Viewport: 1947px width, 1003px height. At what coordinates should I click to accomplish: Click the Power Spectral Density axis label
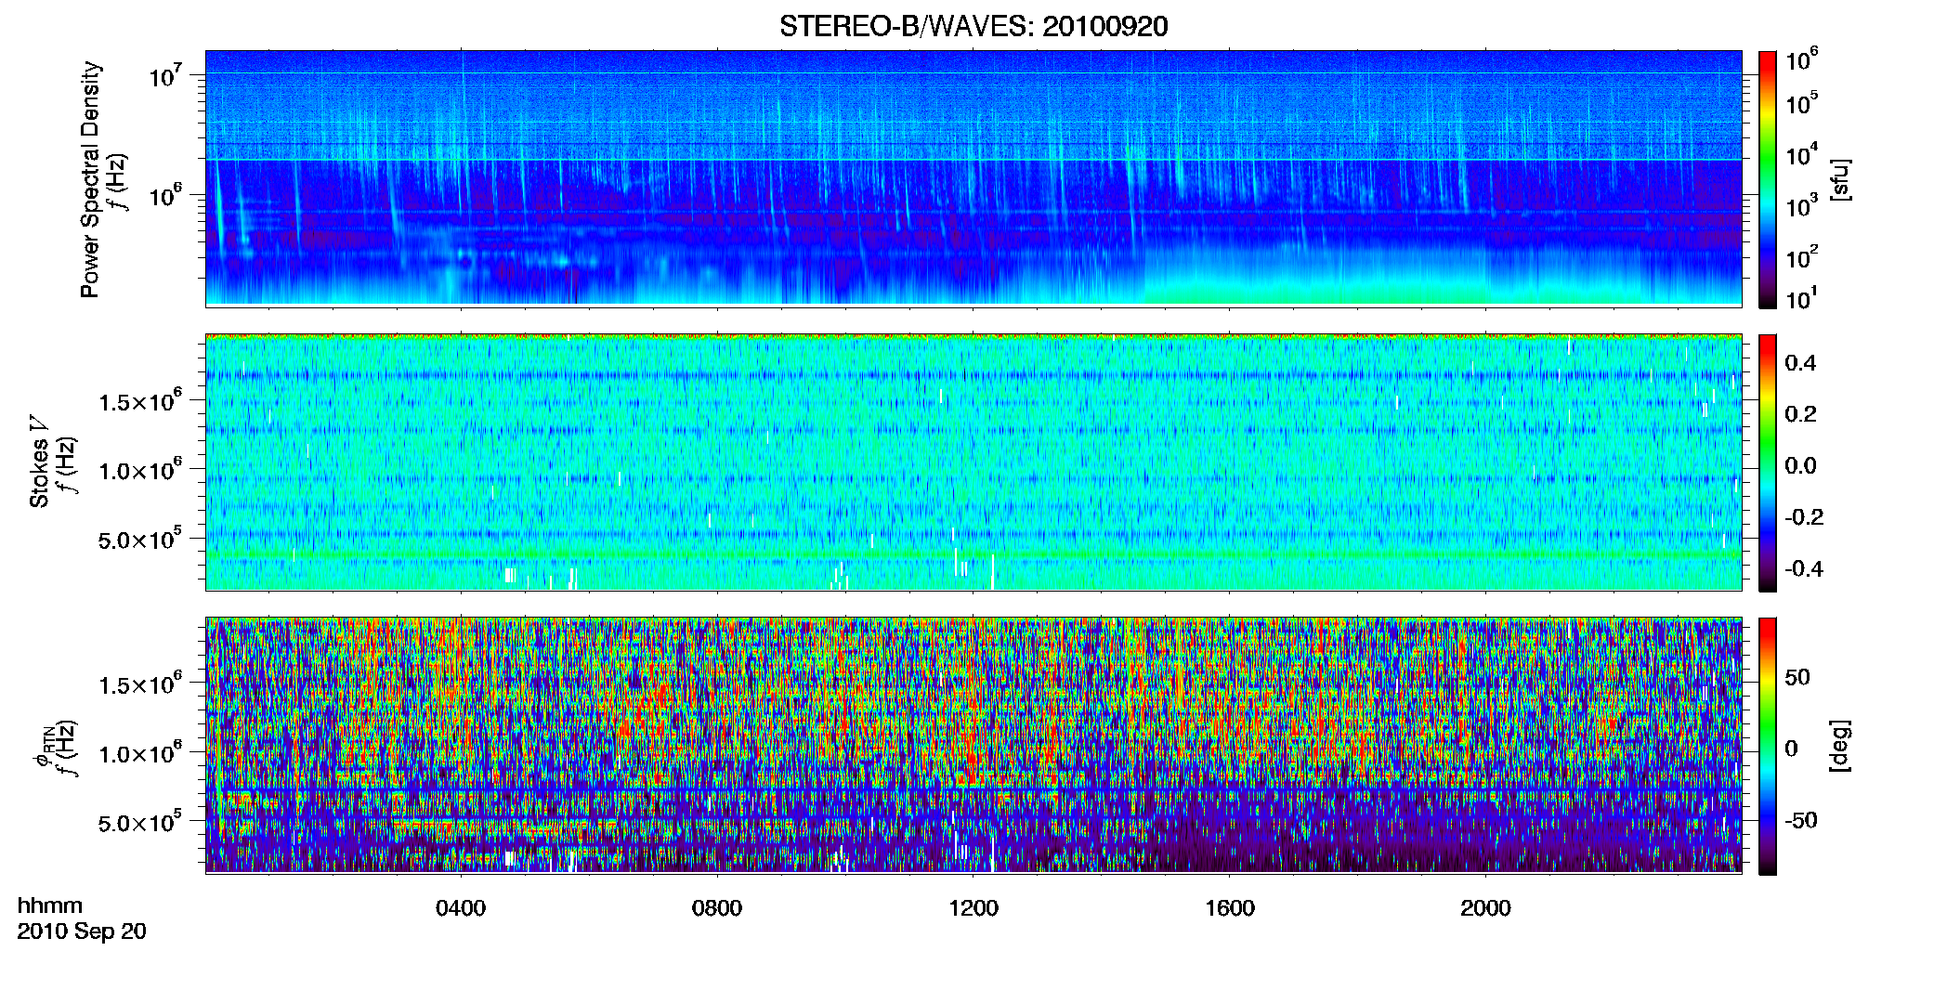click(x=90, y=179)
